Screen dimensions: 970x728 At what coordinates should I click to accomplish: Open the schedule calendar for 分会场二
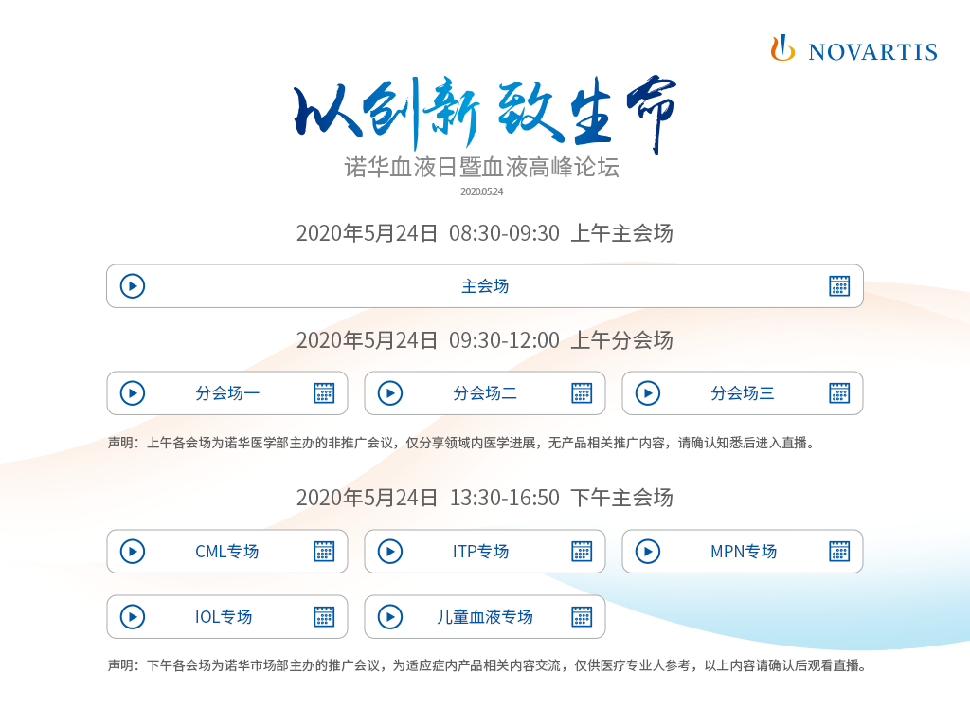click(x=582, y=393)
